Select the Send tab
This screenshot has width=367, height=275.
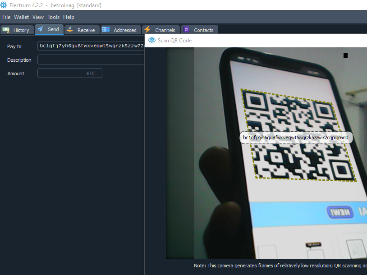click(x=49, y=29)
